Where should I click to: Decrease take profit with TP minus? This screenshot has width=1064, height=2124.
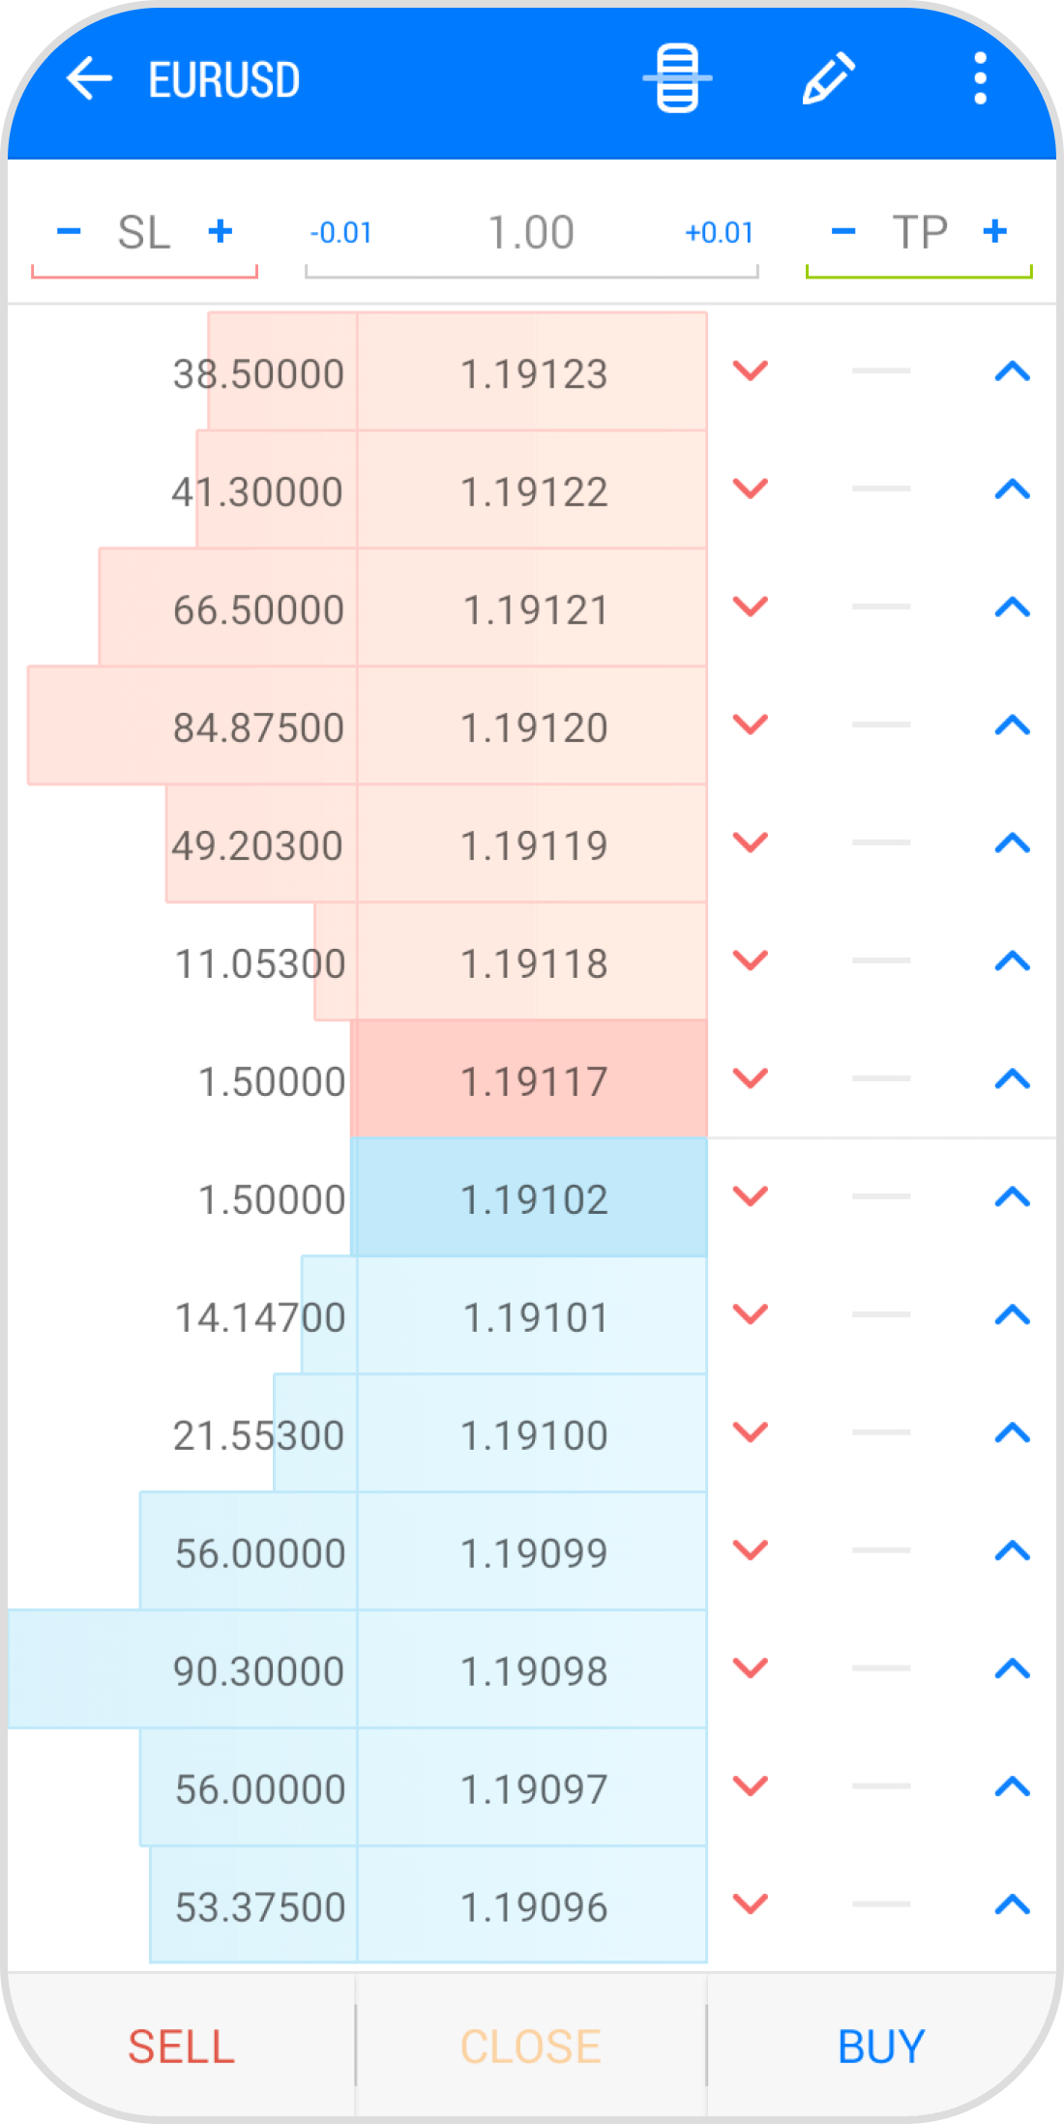pyautogui.click(x=843, y=231)
